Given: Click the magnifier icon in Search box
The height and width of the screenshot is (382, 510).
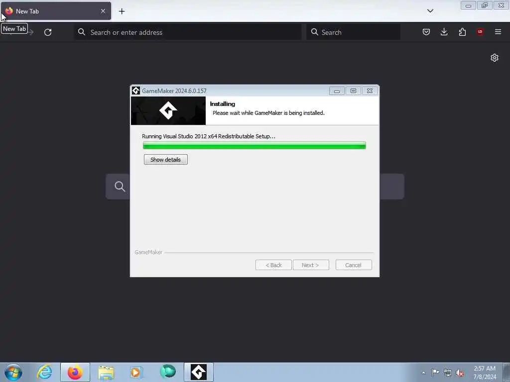Looking at the screenshot, I should 315,32.
